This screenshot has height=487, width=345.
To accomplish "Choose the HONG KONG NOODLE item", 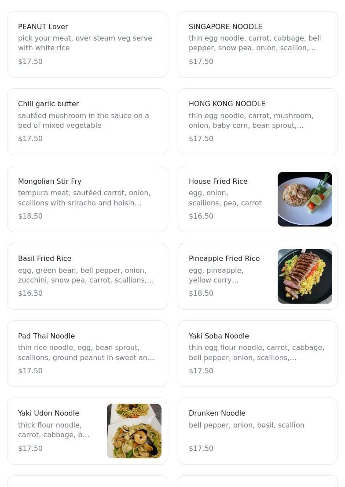I will tap(257, 121).
